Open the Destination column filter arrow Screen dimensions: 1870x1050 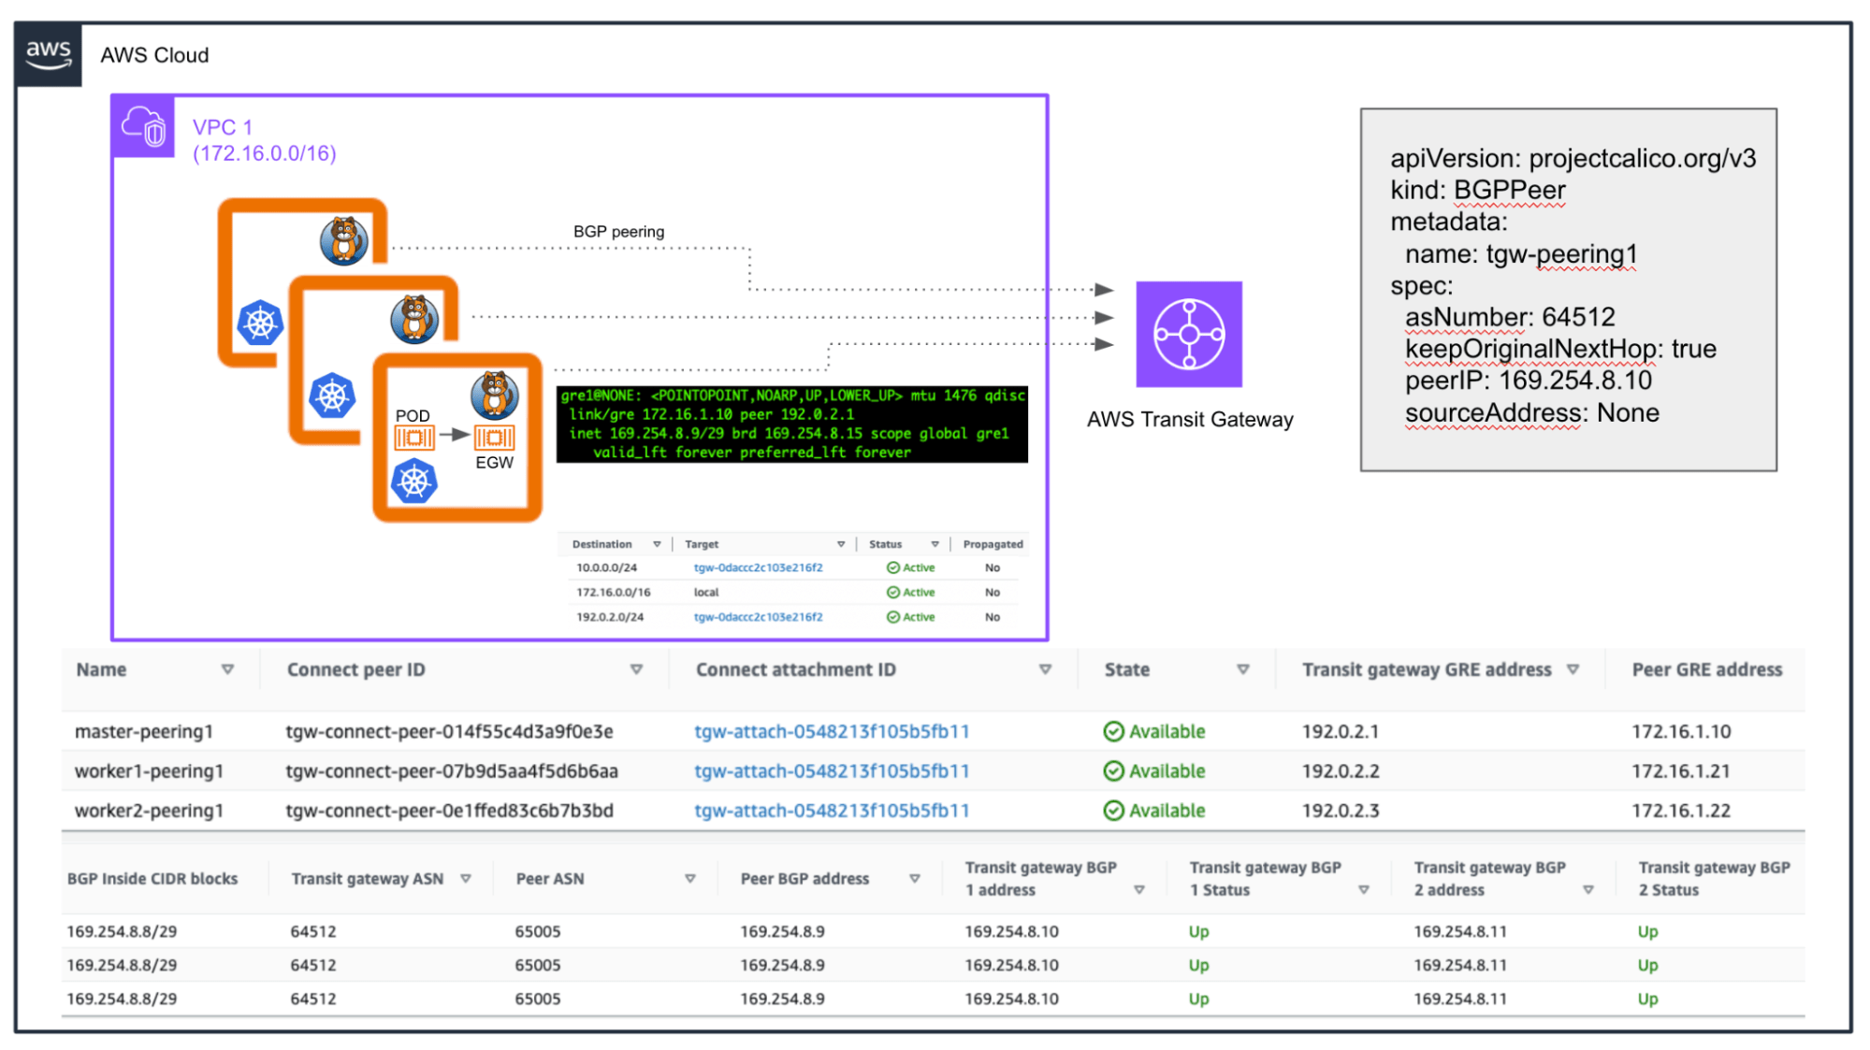(657, 544)
